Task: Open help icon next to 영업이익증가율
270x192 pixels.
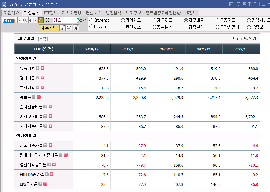Action: (x=49, y=165)
